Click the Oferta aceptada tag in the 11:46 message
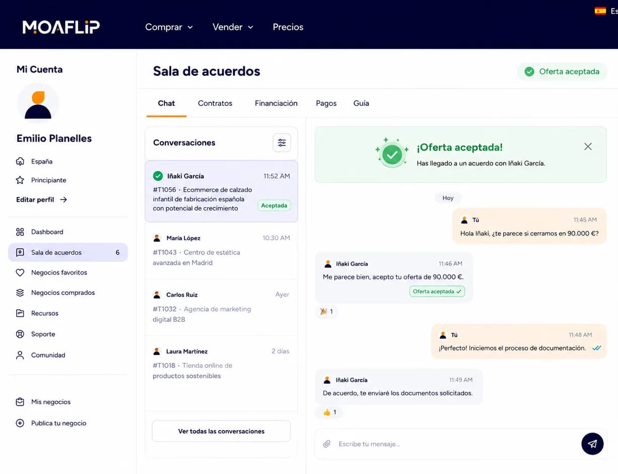This screenshot has width=618, height=474. [x=437, y=292]
